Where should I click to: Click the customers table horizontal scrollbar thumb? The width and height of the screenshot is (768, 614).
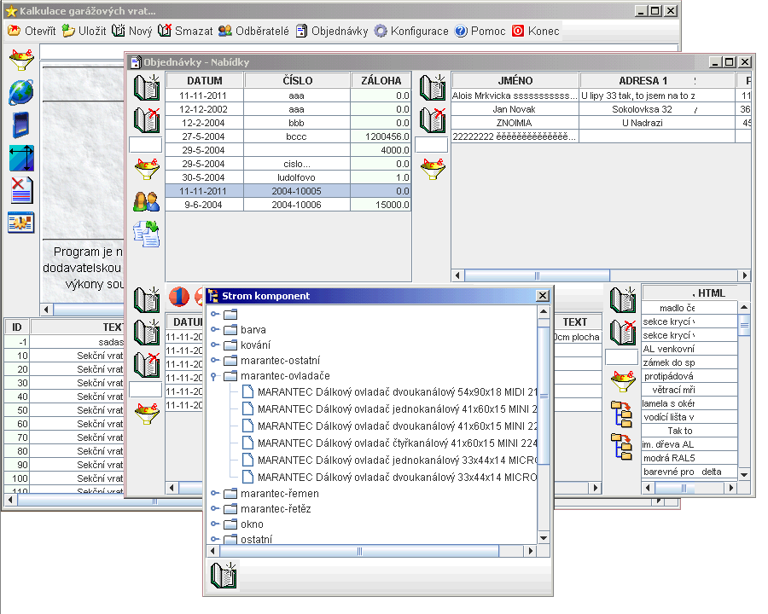537,275
